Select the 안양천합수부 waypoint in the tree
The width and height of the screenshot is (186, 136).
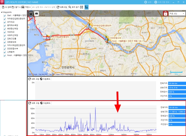tap(13, 49)
